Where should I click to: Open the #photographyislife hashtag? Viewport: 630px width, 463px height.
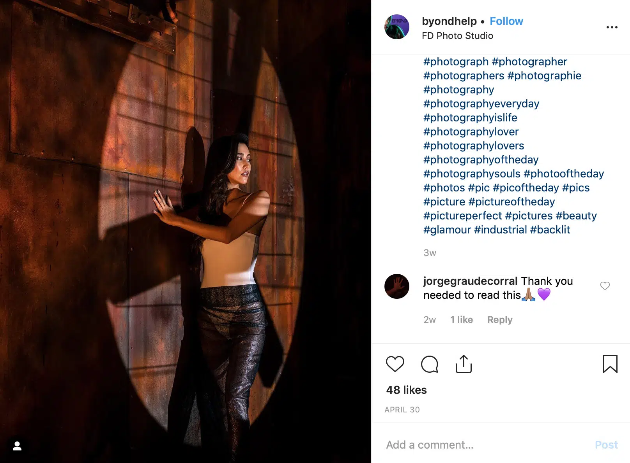click(x=470, y=118)
